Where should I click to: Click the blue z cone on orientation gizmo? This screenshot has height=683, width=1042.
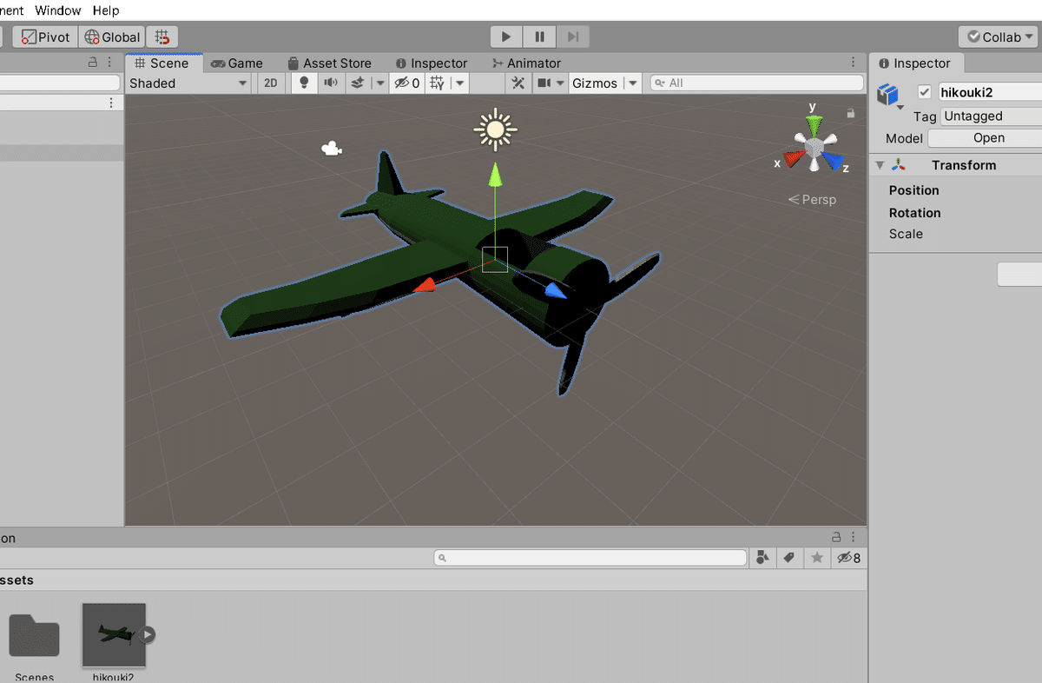pos(834,162)
